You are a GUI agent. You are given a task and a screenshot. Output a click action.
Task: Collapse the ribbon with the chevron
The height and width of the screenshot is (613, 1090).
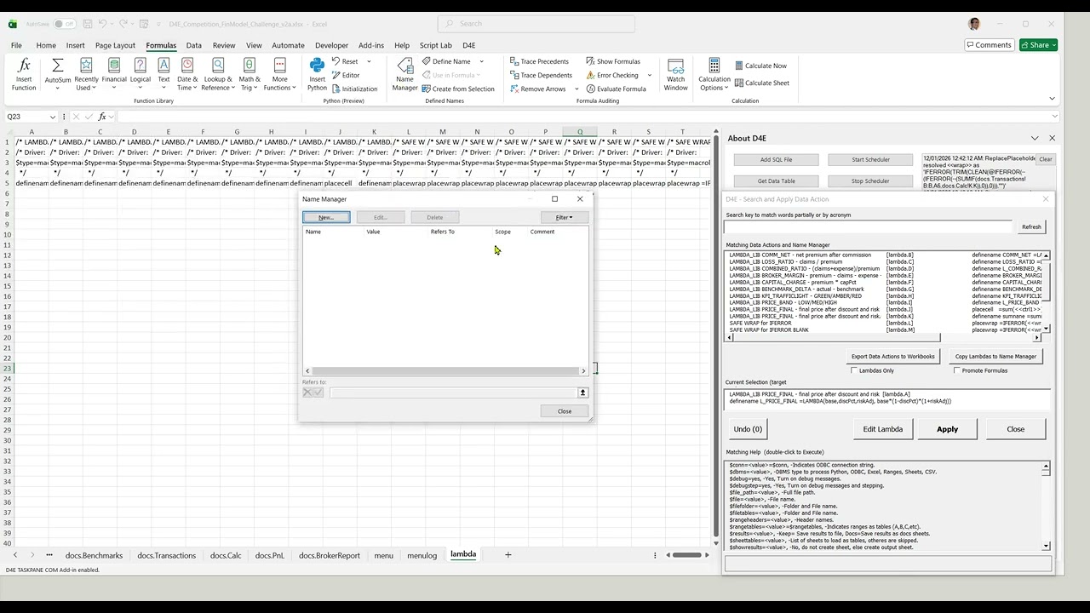tap(1052, 99)
